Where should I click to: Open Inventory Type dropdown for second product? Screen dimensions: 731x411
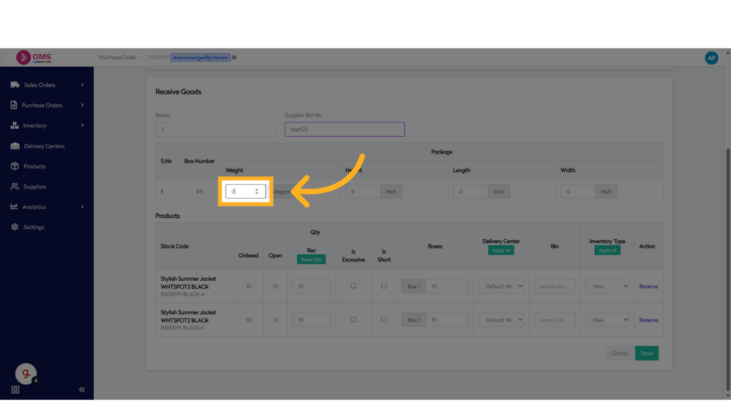[x=607, y=320]
